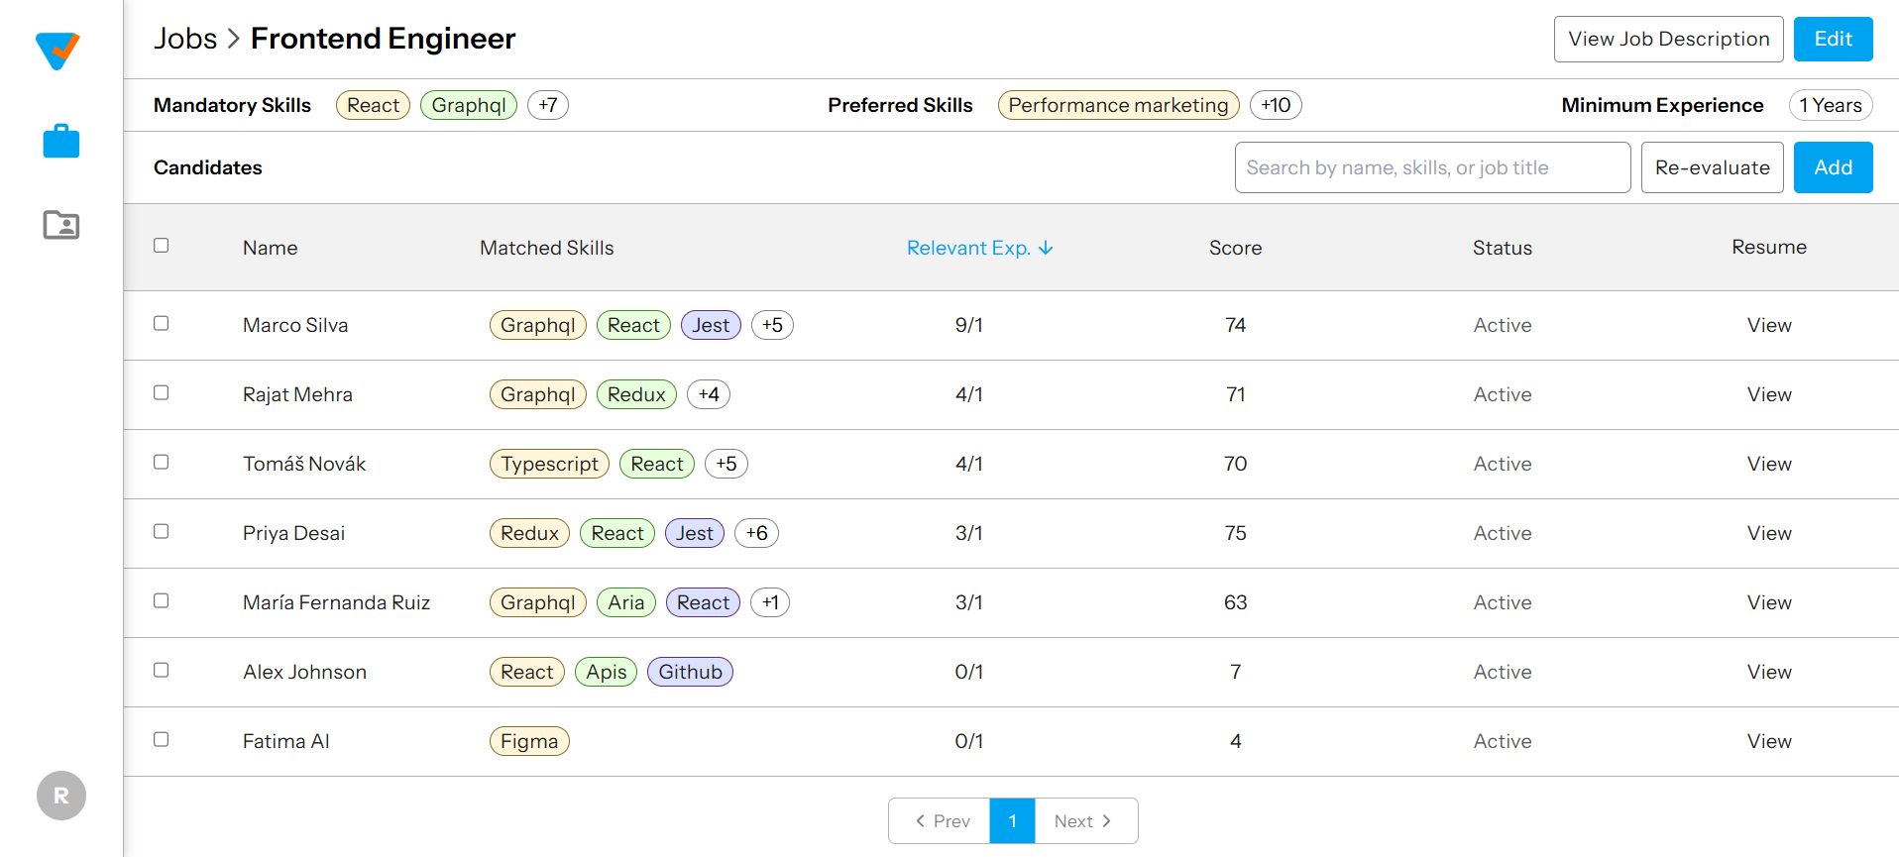This screenshot has height=857, width=1899.
Task: Open the candidates folder icon in sidebar
Action: coord(61,225)
